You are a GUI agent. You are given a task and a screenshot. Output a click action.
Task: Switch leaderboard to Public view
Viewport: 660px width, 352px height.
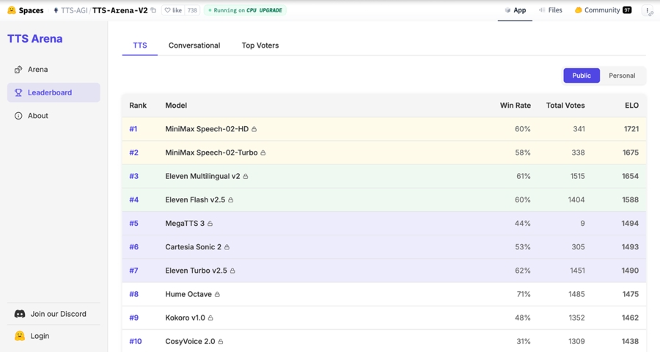pos(581,76)
